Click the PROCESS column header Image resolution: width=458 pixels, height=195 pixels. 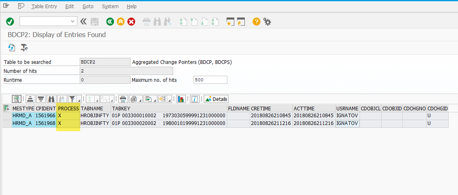tap(68, 108)
